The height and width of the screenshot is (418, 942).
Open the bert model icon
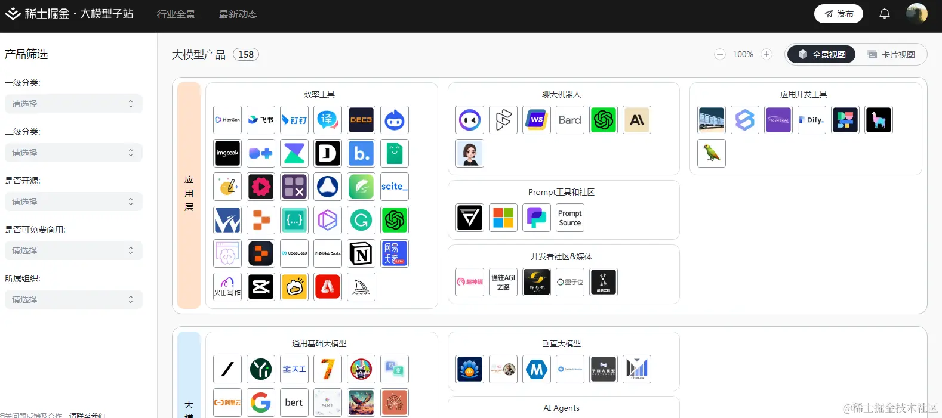tap(294, 402)
